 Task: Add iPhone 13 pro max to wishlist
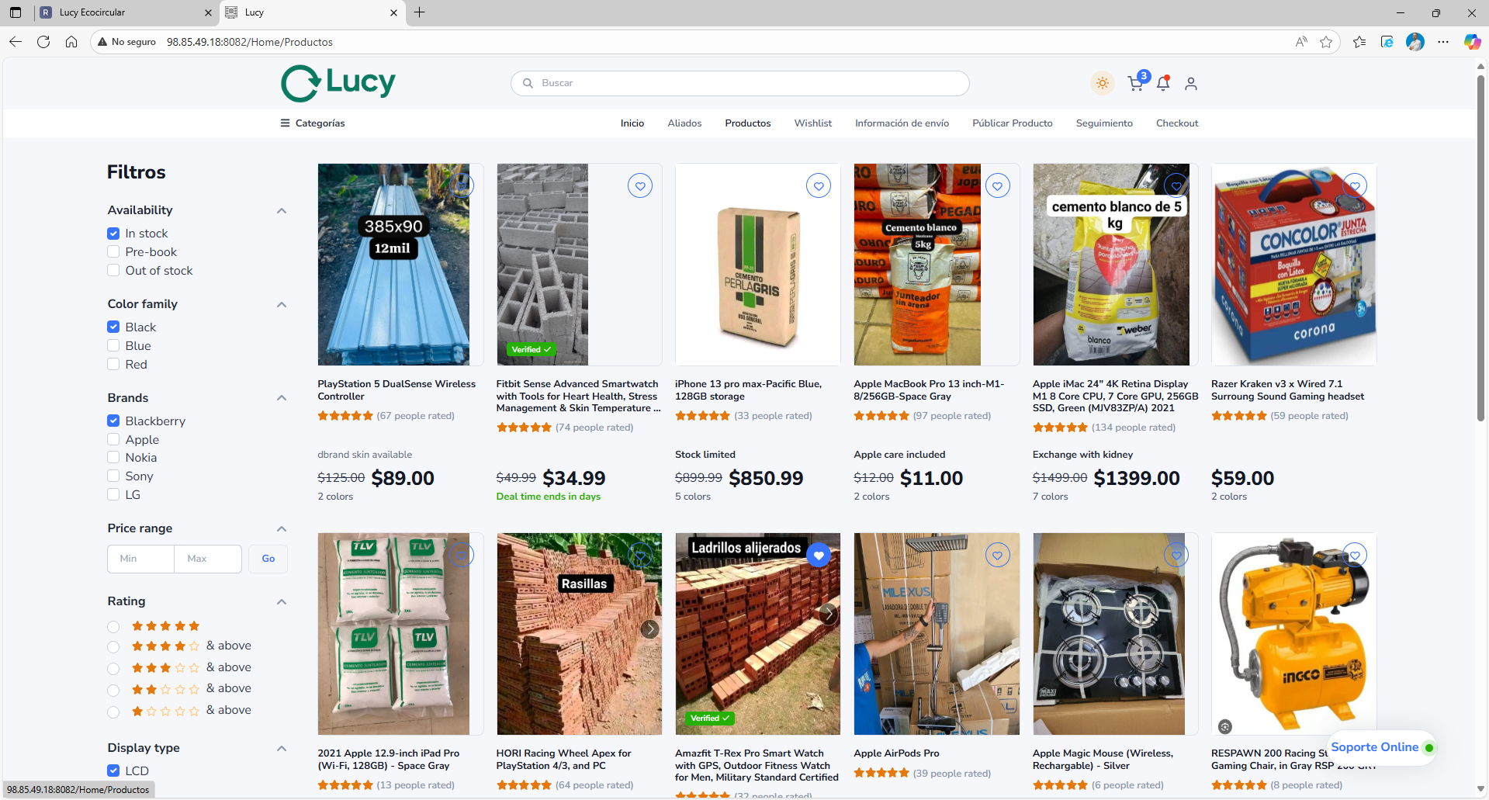pos(819,186)
